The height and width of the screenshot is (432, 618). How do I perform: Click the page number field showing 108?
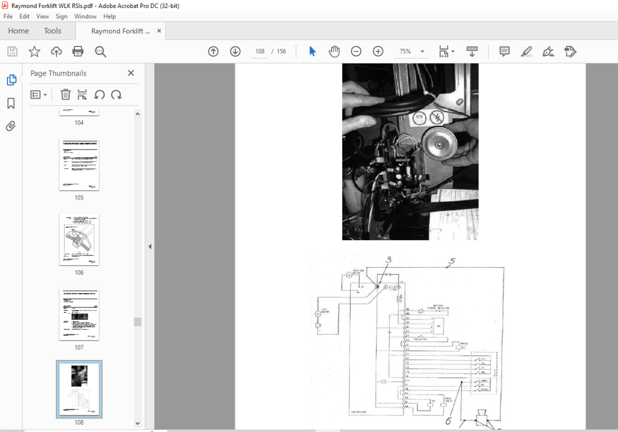coord(260,51)
